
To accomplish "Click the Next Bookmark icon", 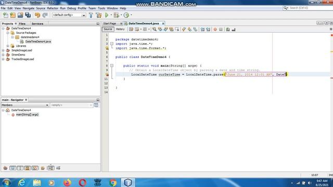I will tap(189, 30).
